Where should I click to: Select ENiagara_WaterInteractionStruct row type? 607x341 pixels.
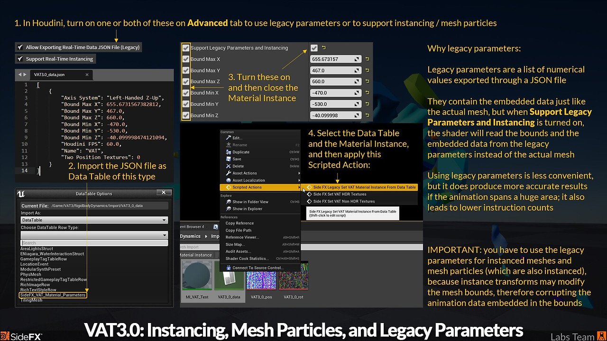coord(52,254)
